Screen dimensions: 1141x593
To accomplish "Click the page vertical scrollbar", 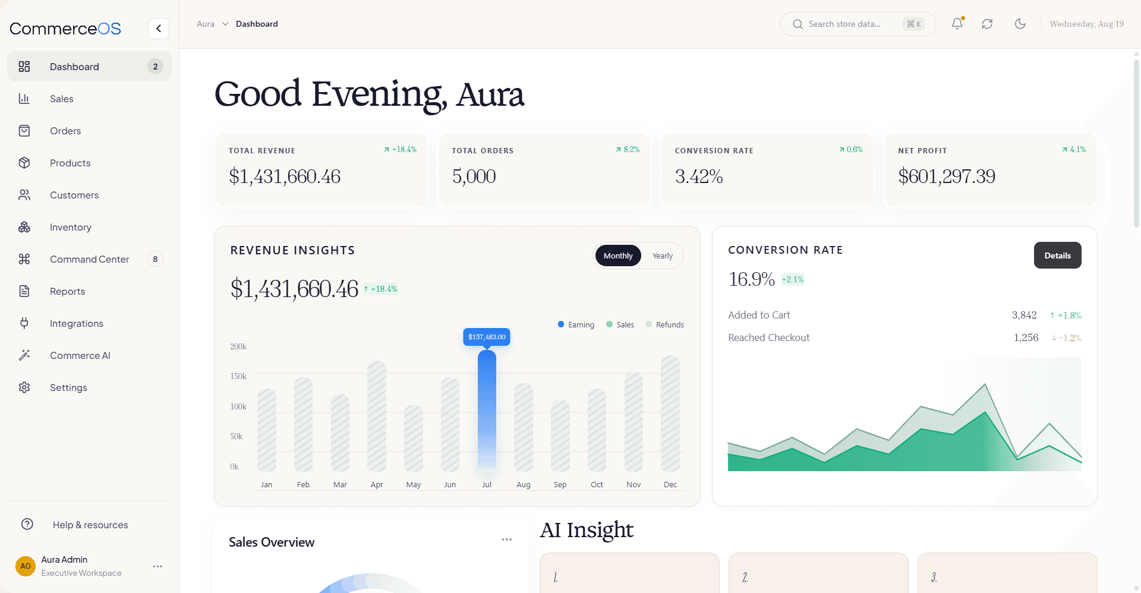I will (1136, 143).
